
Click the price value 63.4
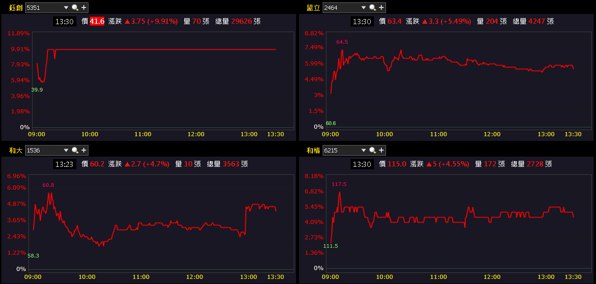(394, 21)
